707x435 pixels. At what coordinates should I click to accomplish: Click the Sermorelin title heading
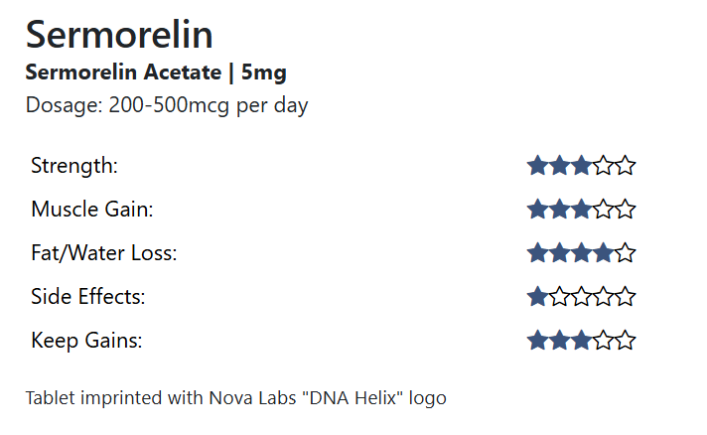point(119,35)
